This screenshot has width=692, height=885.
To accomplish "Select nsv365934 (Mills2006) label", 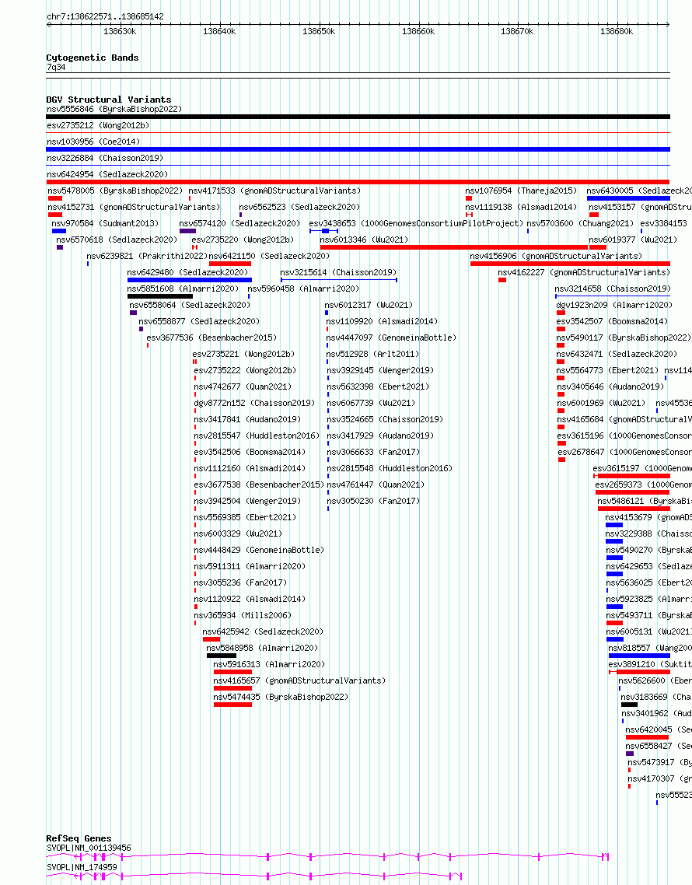I will point(243,616).
